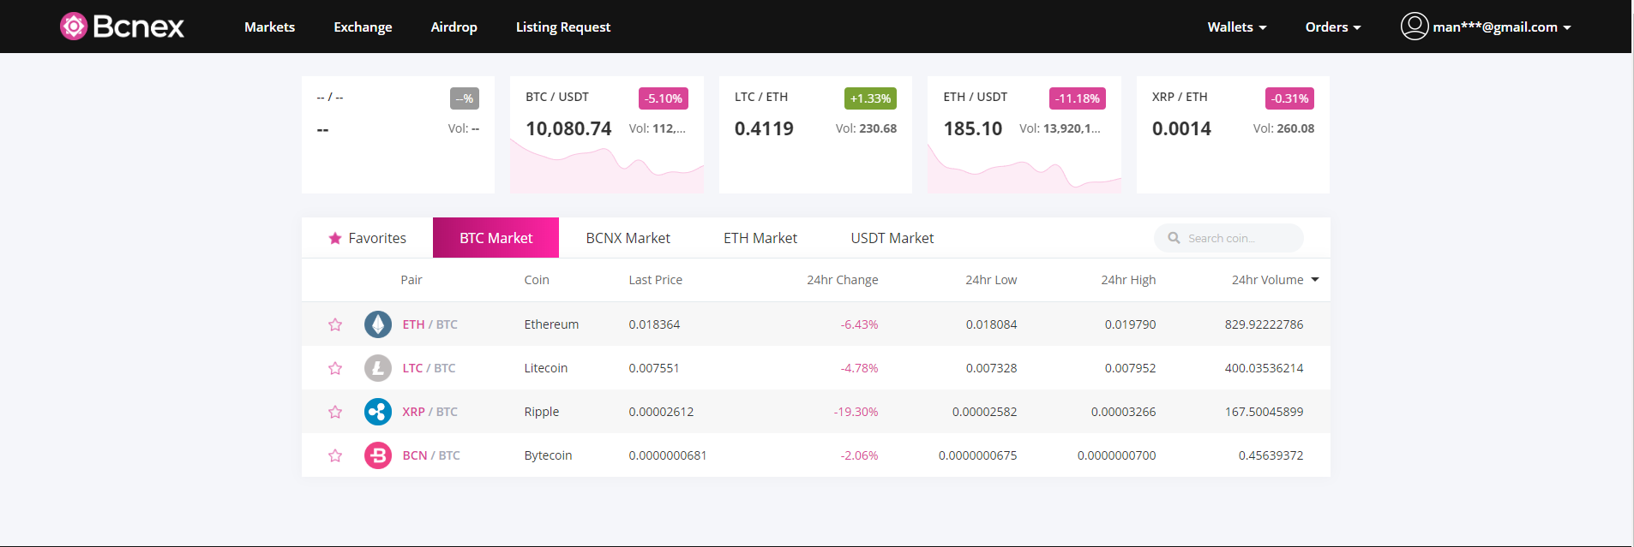This screenshot has height=547, width=1634.
Task: Open the ETH / BTC pair link
Action: [x=430, y=324]
